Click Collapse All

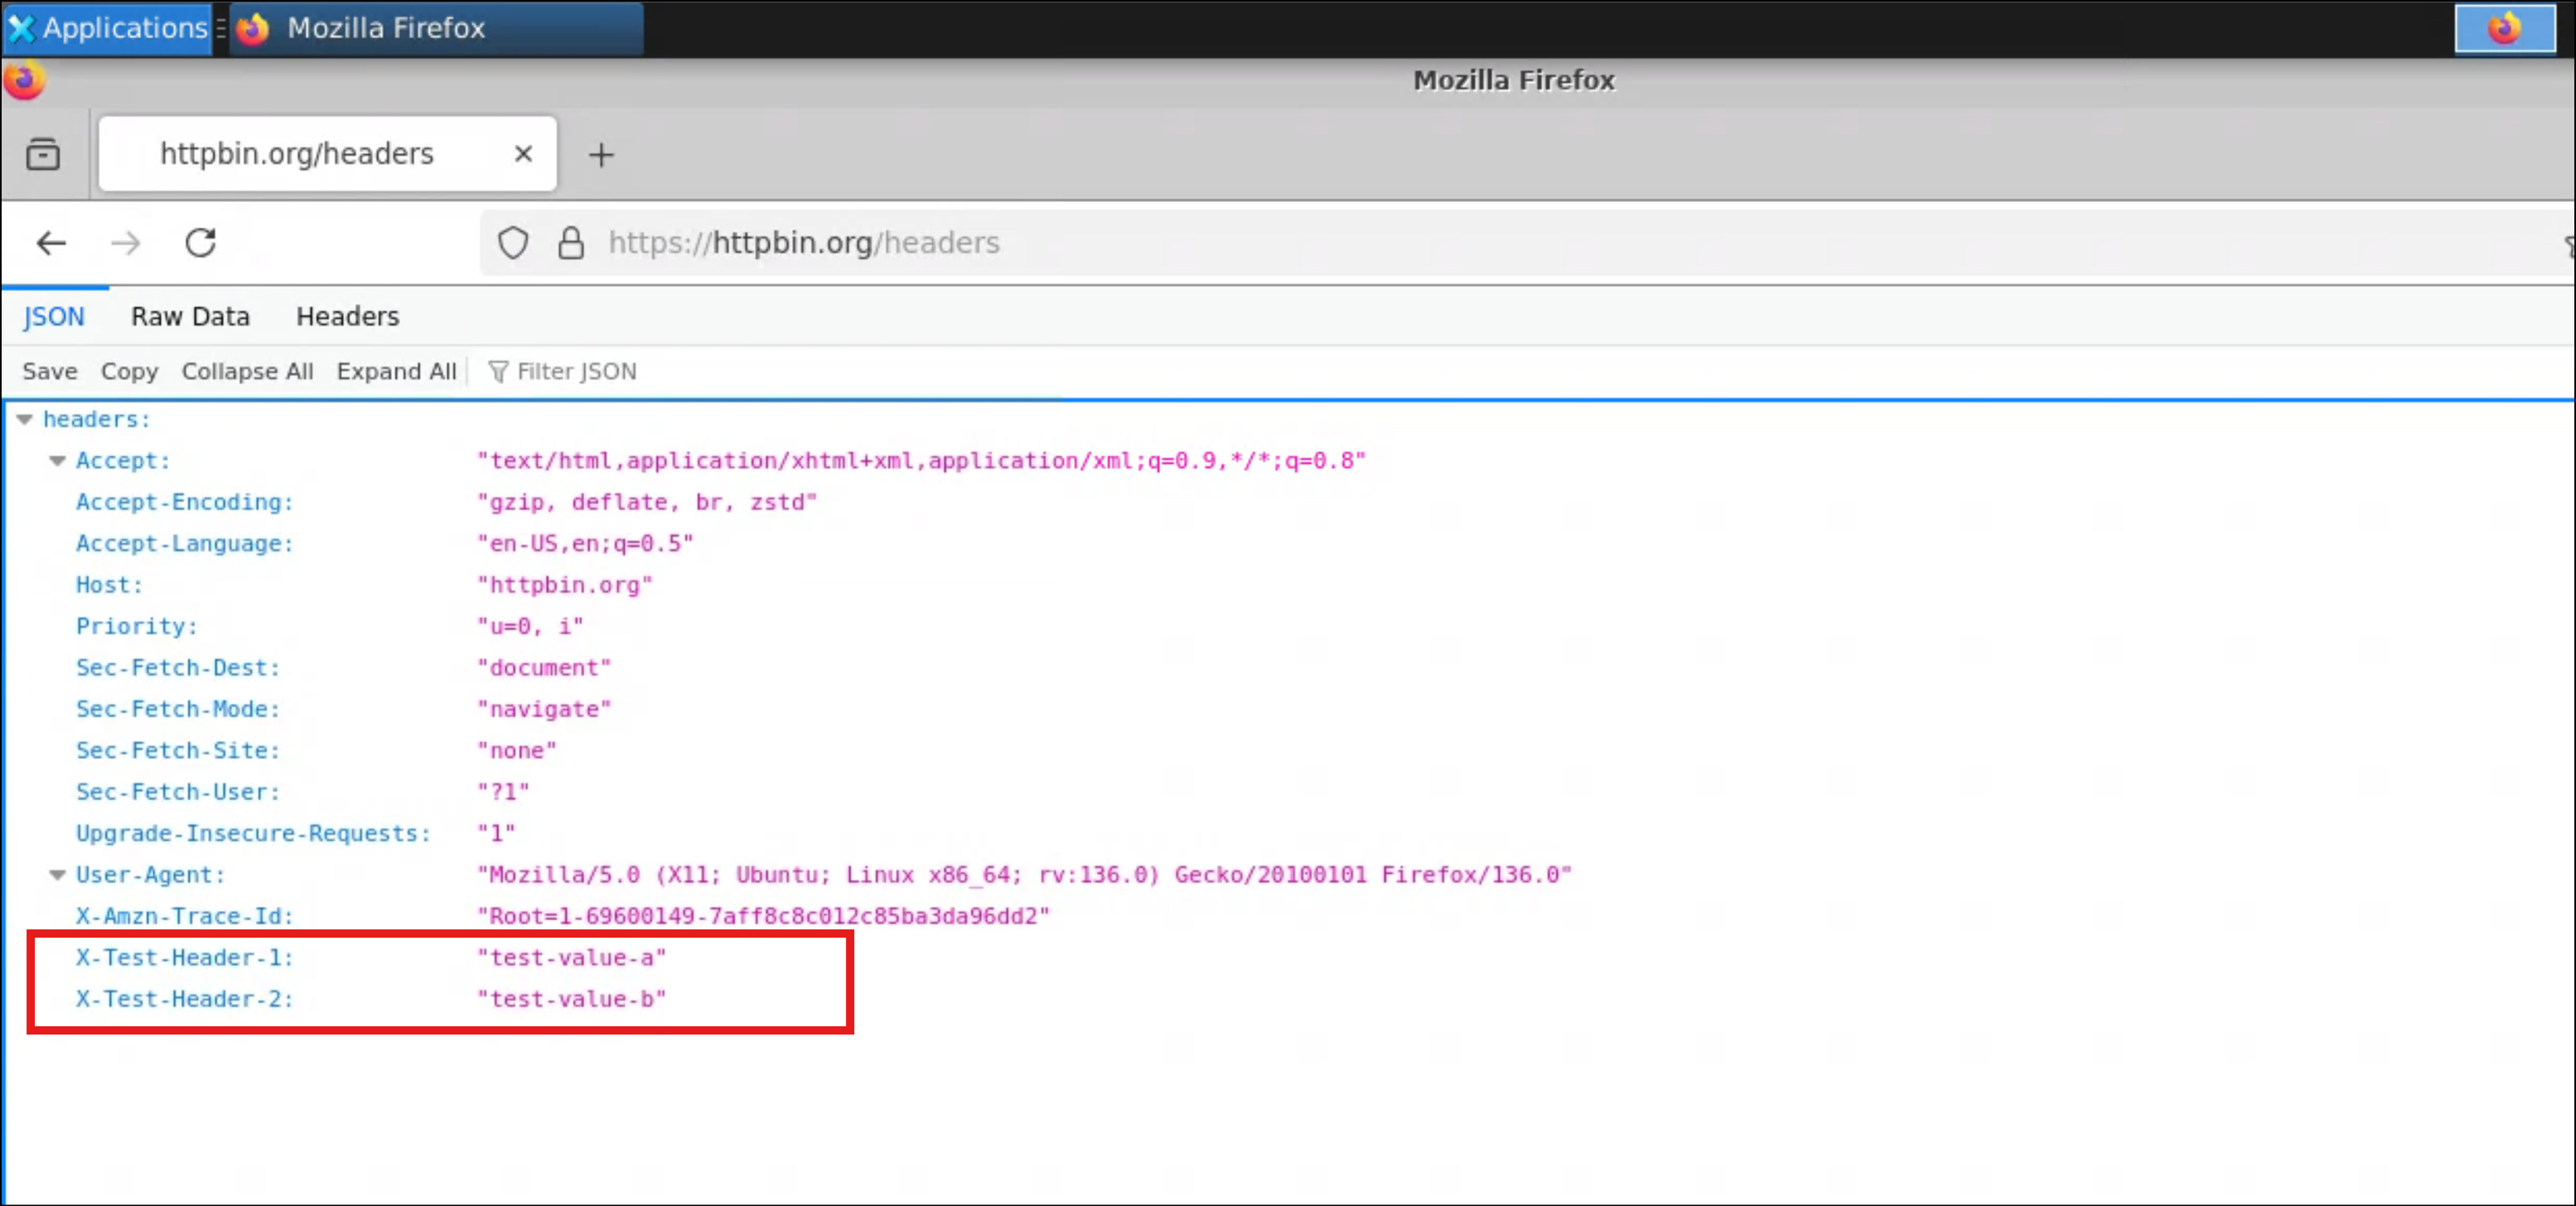(247, 372)
